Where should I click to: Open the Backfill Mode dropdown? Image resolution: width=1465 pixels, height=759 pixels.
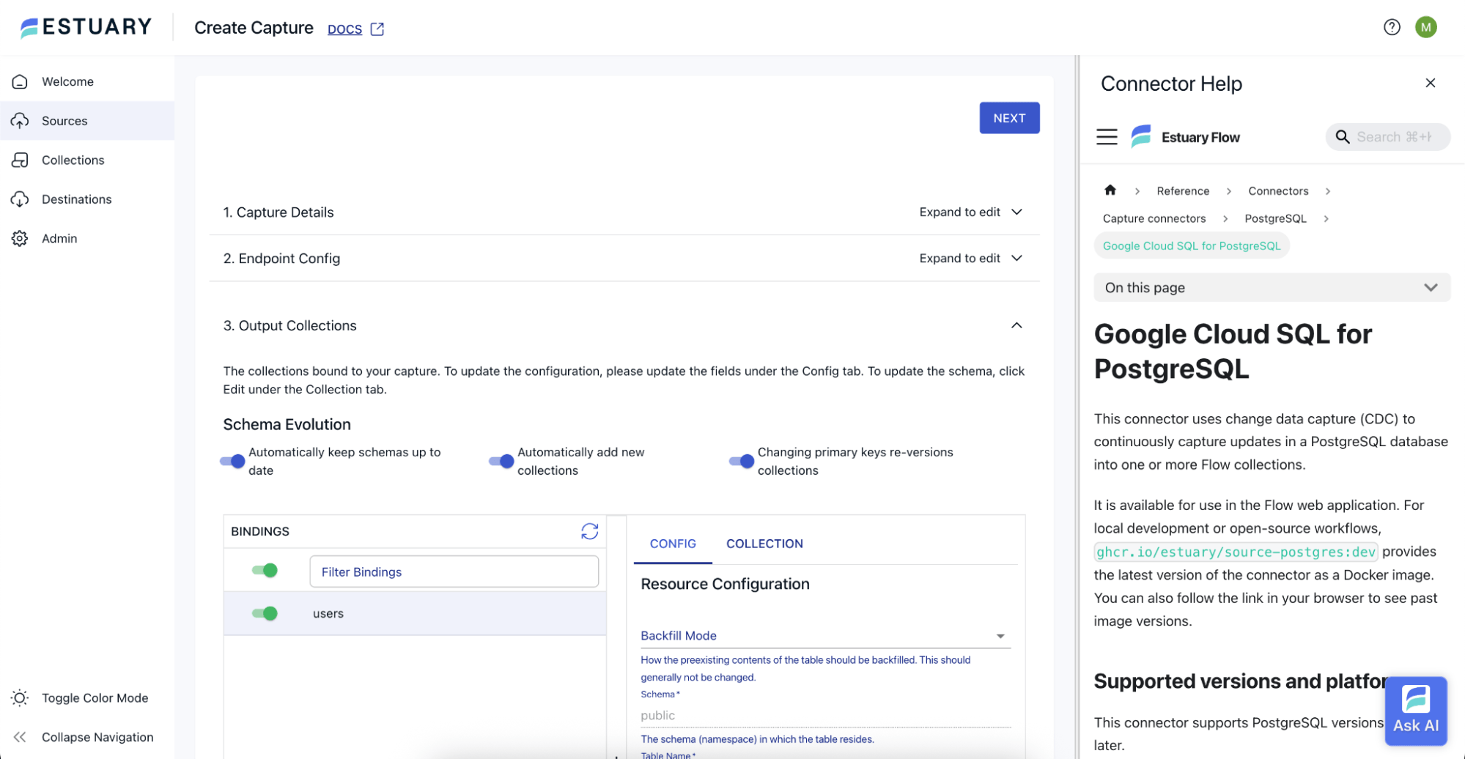pos(825,635)
